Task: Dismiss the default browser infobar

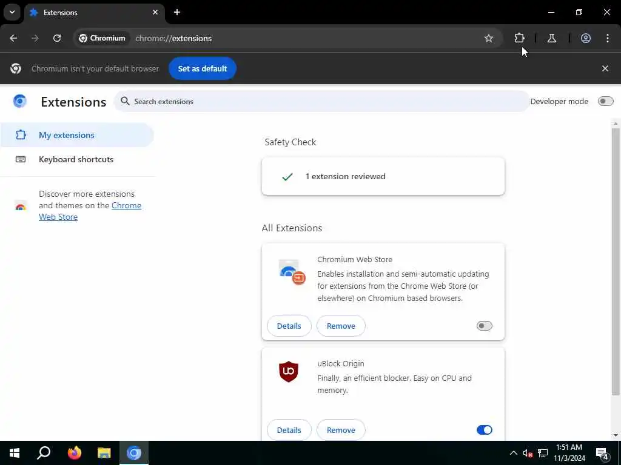Action: tap(605, 68)
